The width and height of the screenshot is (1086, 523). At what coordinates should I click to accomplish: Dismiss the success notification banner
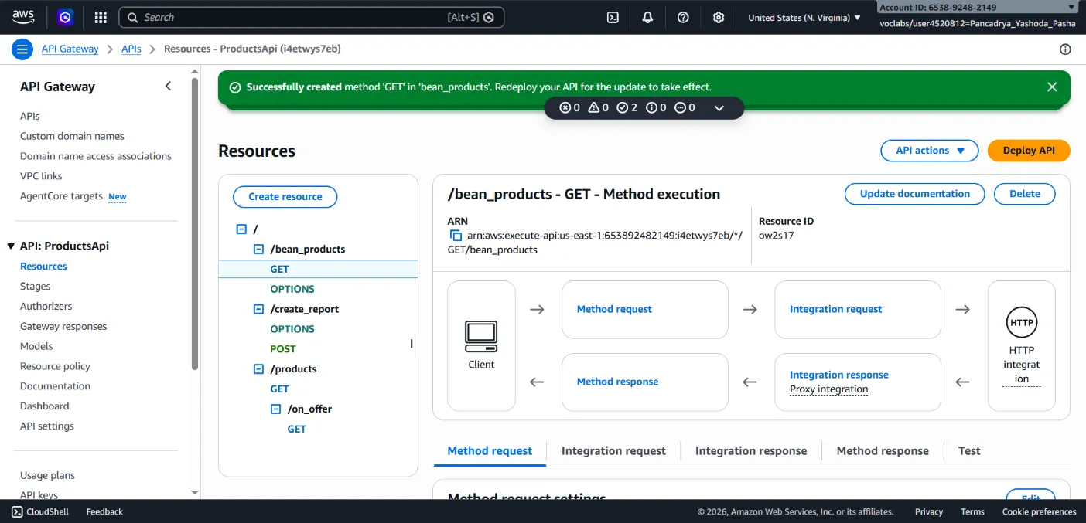1052,87
